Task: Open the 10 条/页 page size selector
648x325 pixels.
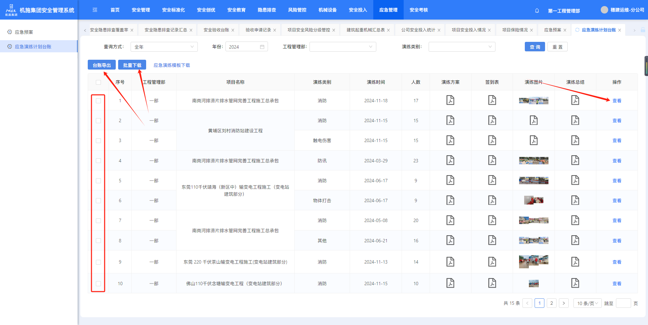Action: 587,303
